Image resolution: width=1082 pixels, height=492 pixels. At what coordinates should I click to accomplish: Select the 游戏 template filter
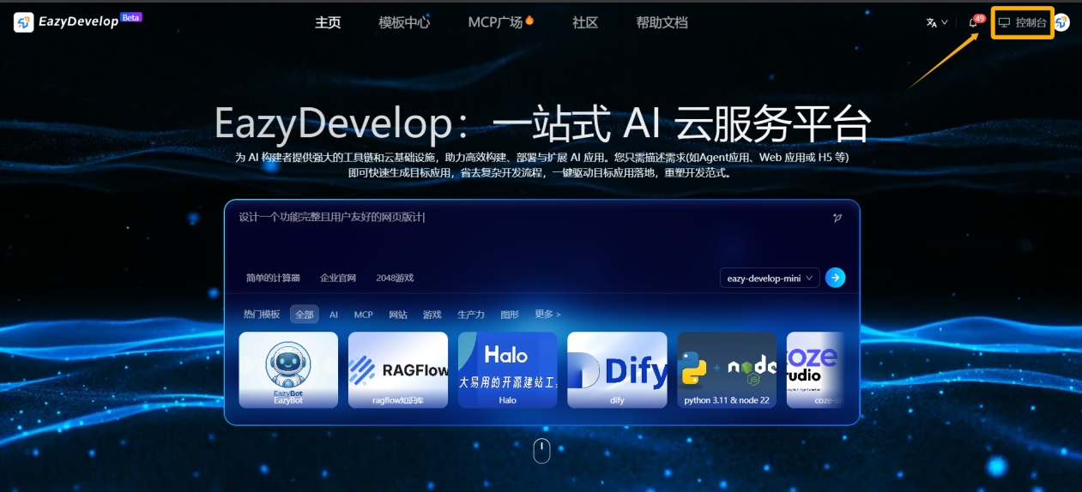point(432,315)
